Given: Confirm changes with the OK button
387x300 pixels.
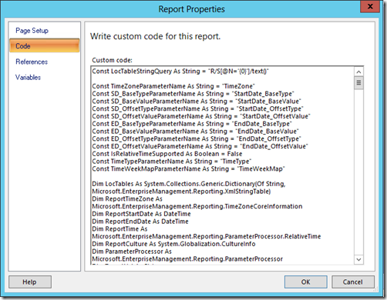Looking at the screenshot, I should 305,282.
